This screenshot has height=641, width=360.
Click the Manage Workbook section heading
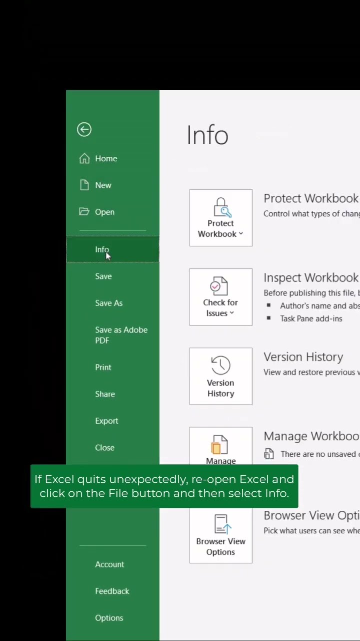pyautogui.click(x=311, y=436)
